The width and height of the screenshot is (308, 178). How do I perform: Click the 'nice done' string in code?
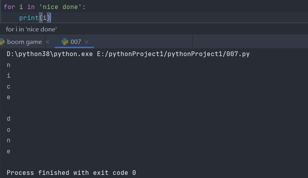pos(60,7)
